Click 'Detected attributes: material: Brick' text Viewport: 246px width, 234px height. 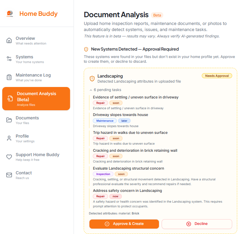pos(114,213)
